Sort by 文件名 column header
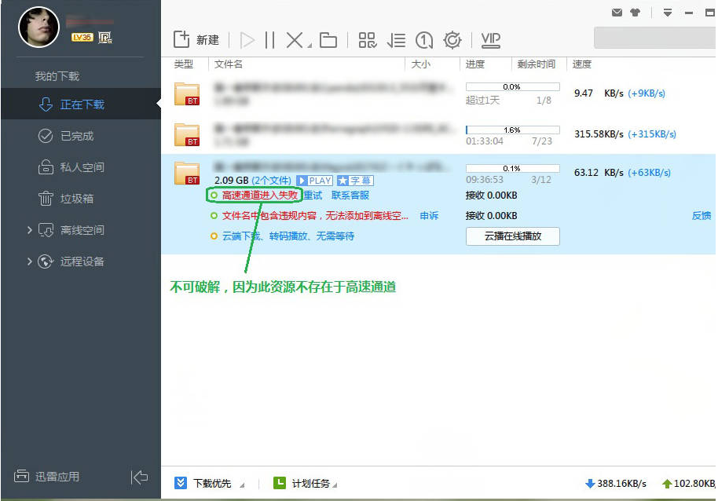The image size is (718, 501). click(x=229, y=64)
